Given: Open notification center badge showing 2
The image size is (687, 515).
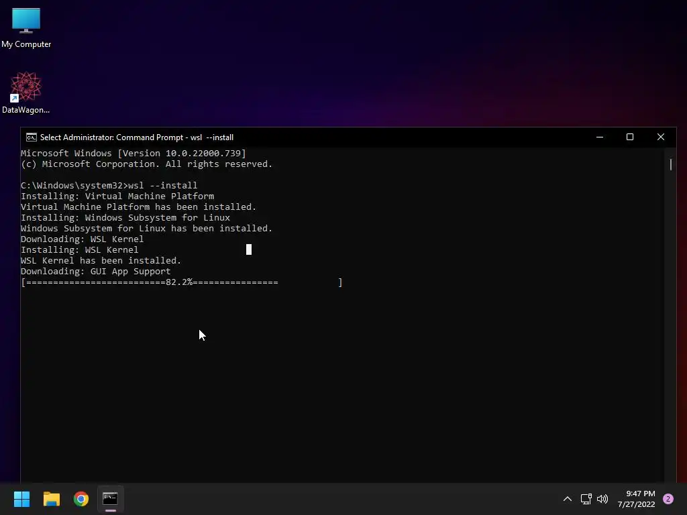Looking at the screenshot, I should [x=668, y=499].
